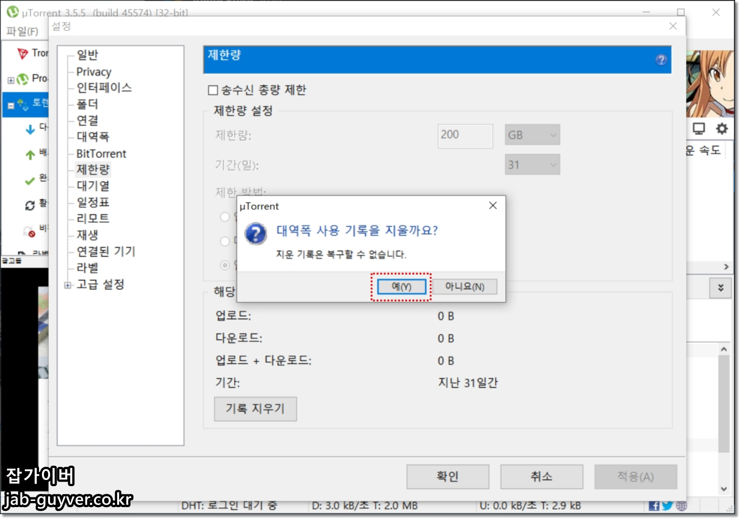Click the 예(Y) button in the dialog

tap(401, 286)
